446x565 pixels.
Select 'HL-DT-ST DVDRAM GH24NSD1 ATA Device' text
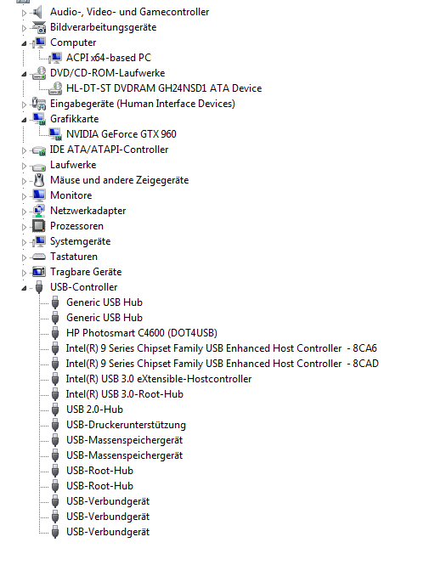[164, 88]
